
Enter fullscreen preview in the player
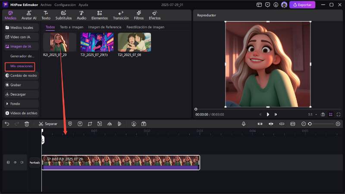(x=339, y=114)
